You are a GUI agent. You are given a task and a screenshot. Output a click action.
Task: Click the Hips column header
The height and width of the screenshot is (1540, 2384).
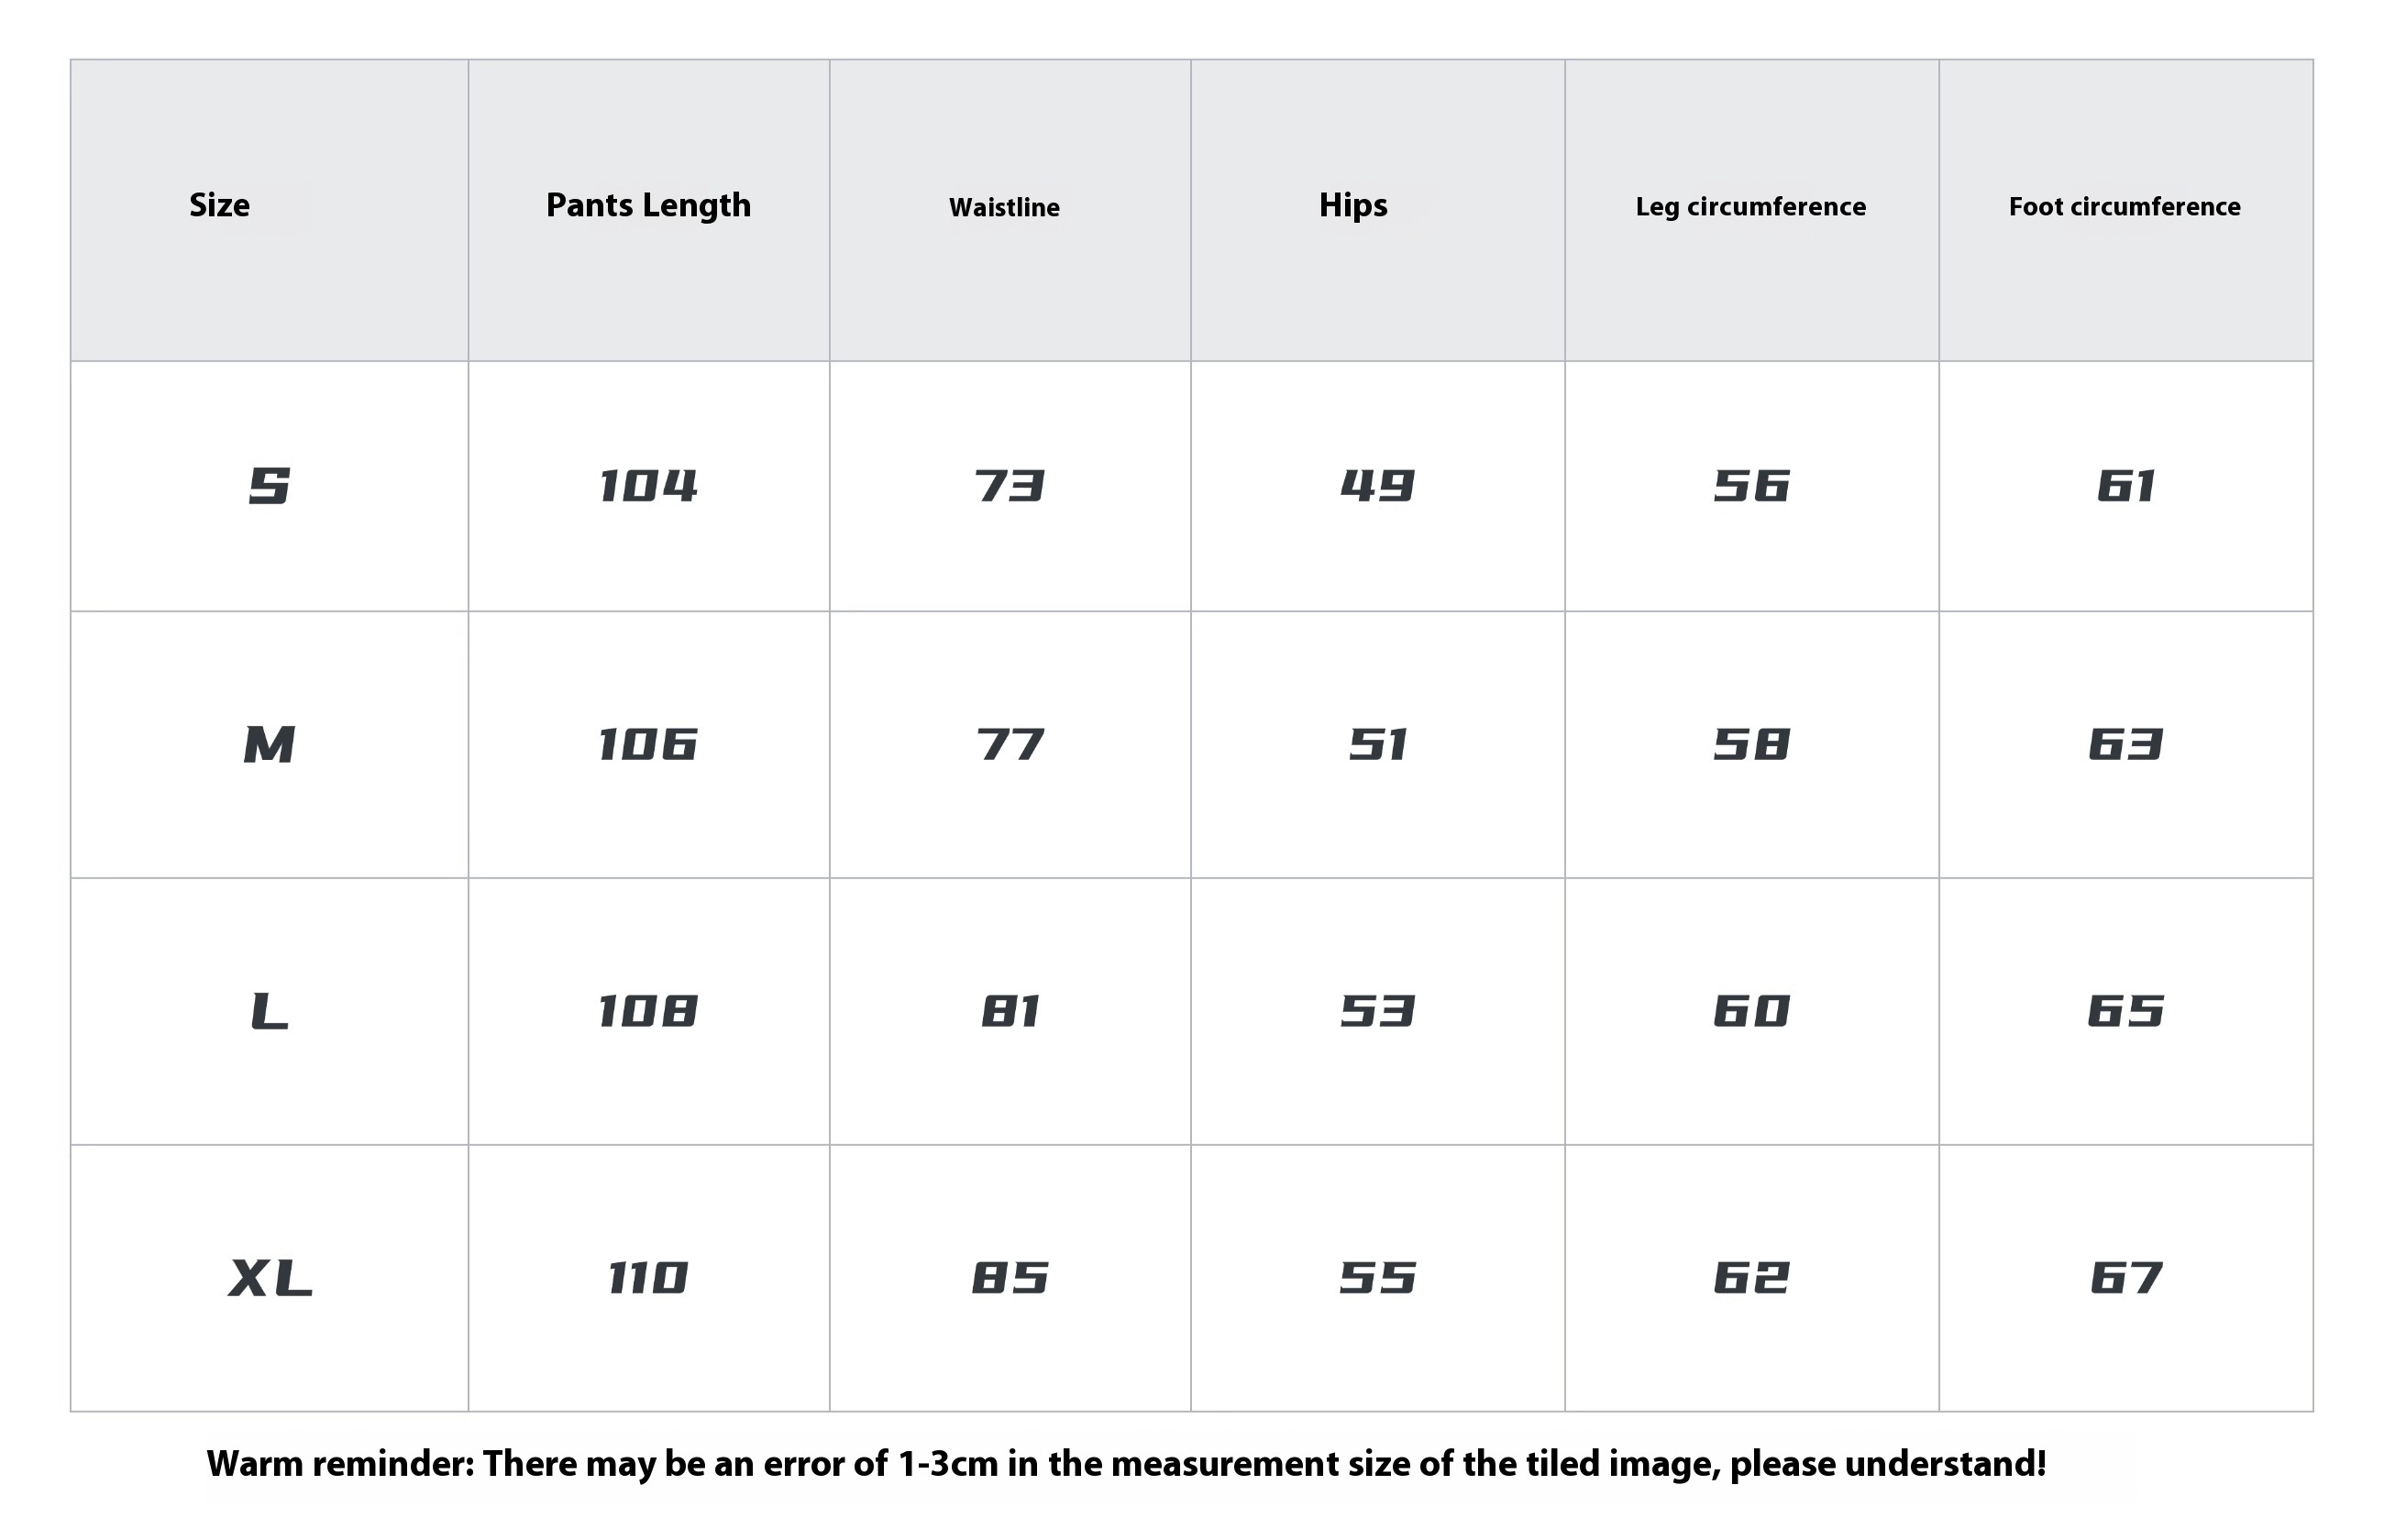point(1353,206)
